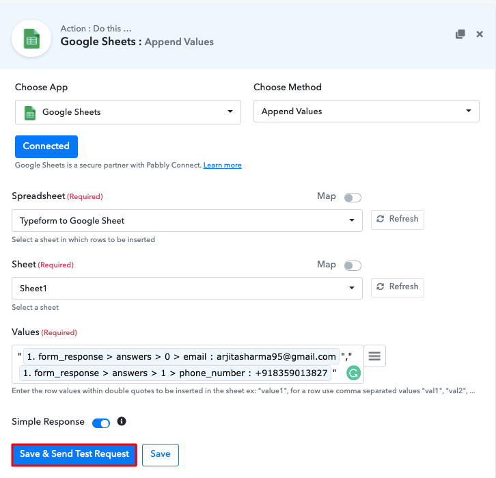Toggle the Map switch for Spreadsheet
This screenshot has height=478, width=496.
pyautogui.click(x=353, y=198)
